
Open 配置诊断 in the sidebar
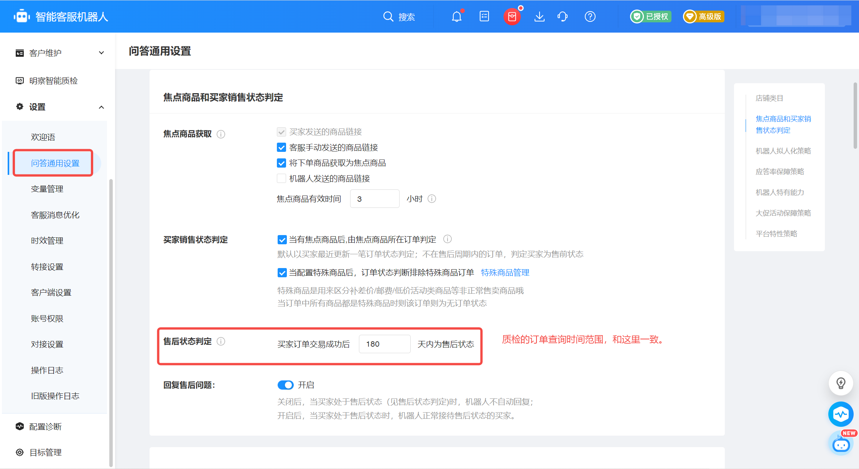click(x=45, y=426)
